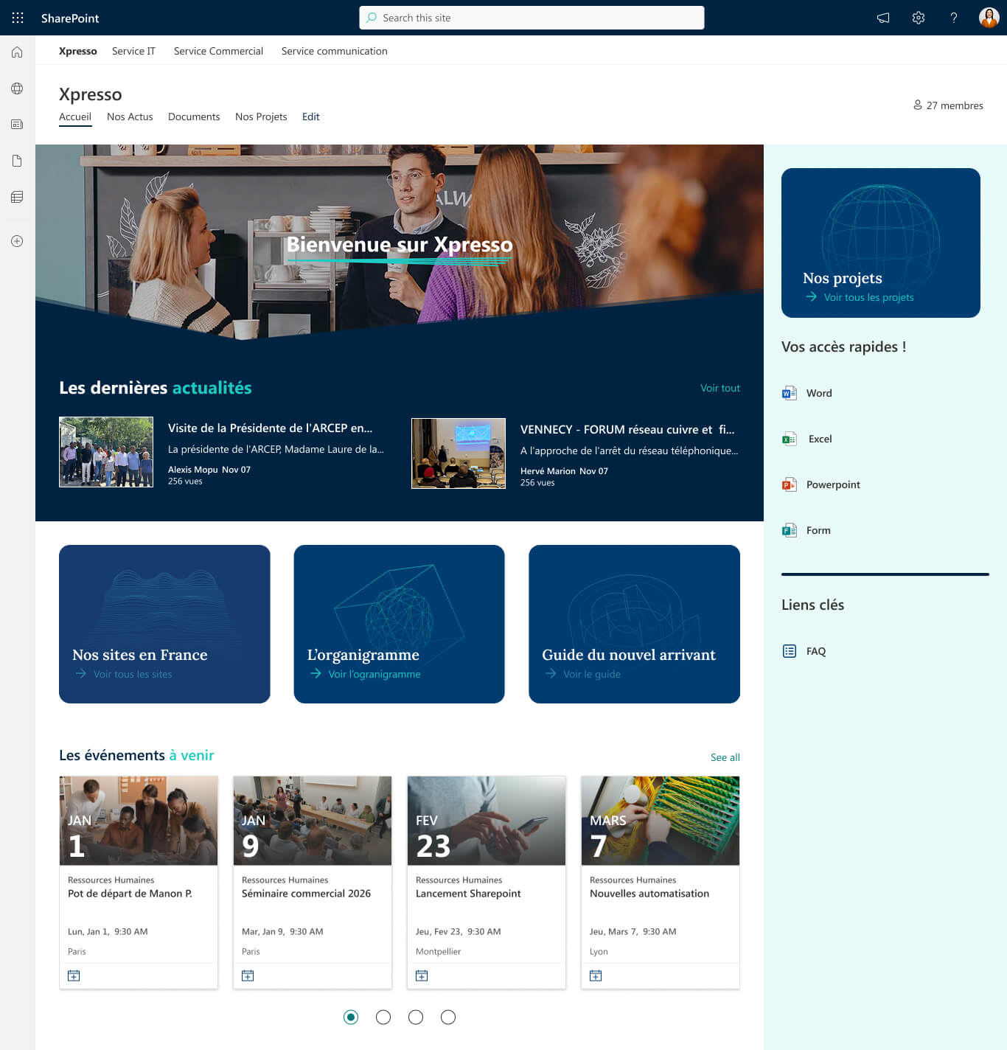
Task: Open the help question mark icon
Action: click(x=953, y=18)
